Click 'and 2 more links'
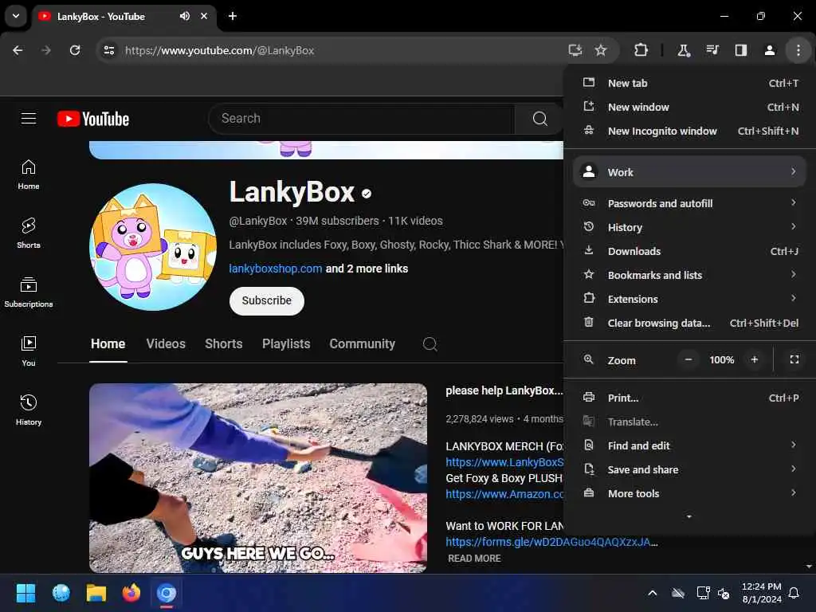The height and width of the screenshot is (612, 816). (x=367, y=269)
